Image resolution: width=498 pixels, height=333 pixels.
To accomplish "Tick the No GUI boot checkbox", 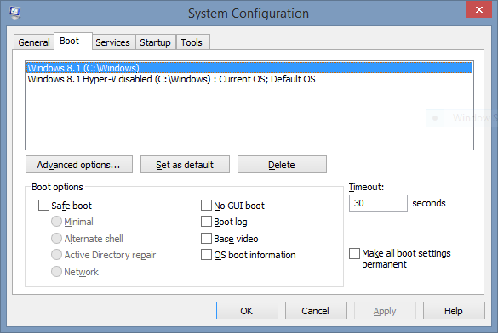I will coord(206,206).
